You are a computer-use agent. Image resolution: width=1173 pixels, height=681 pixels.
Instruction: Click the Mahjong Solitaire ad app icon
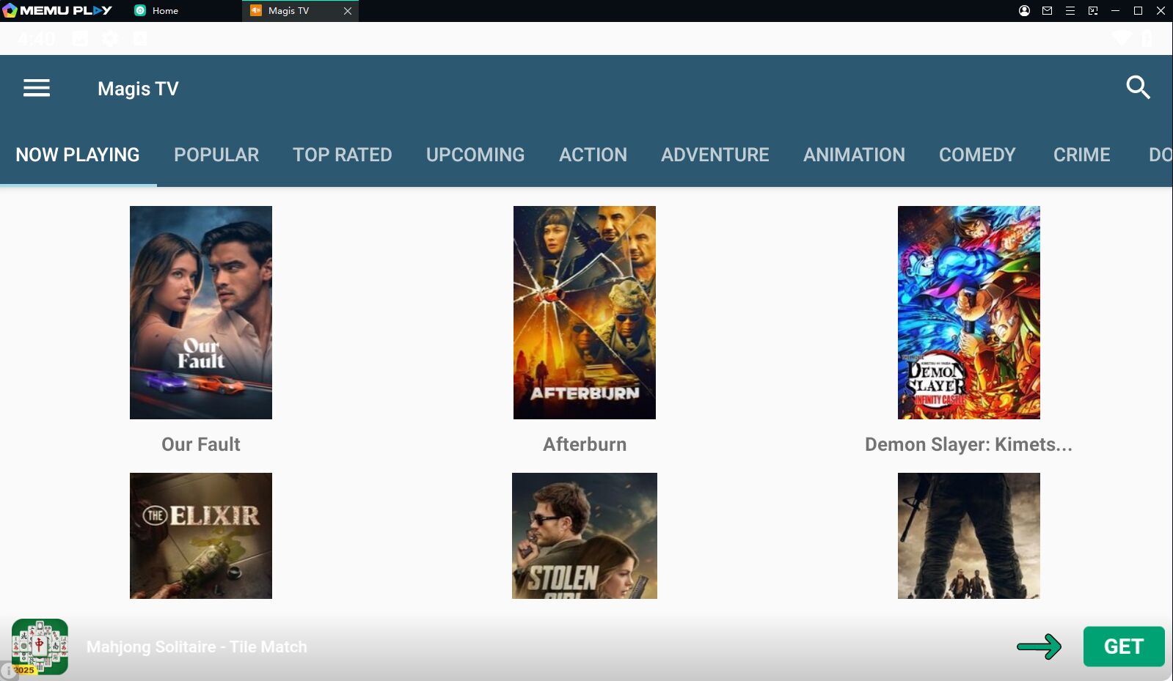(40, 647)
